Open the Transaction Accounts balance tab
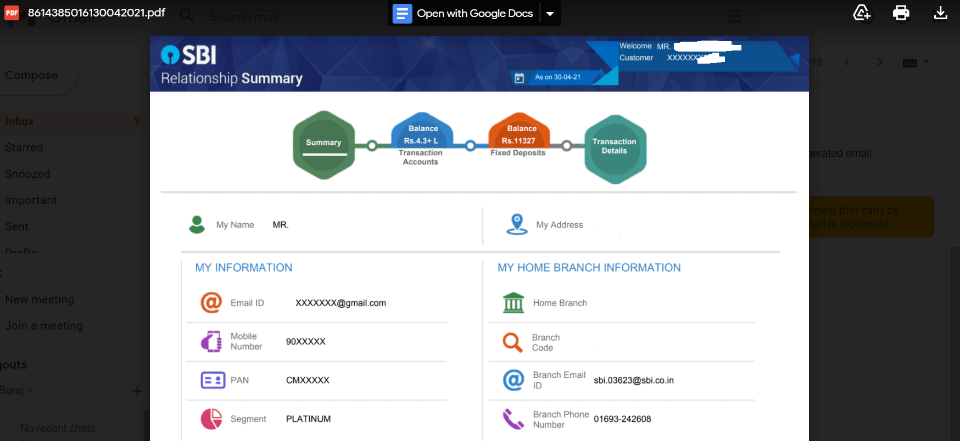960x441 pixels. pyautogui.click(x=422, y=136)
